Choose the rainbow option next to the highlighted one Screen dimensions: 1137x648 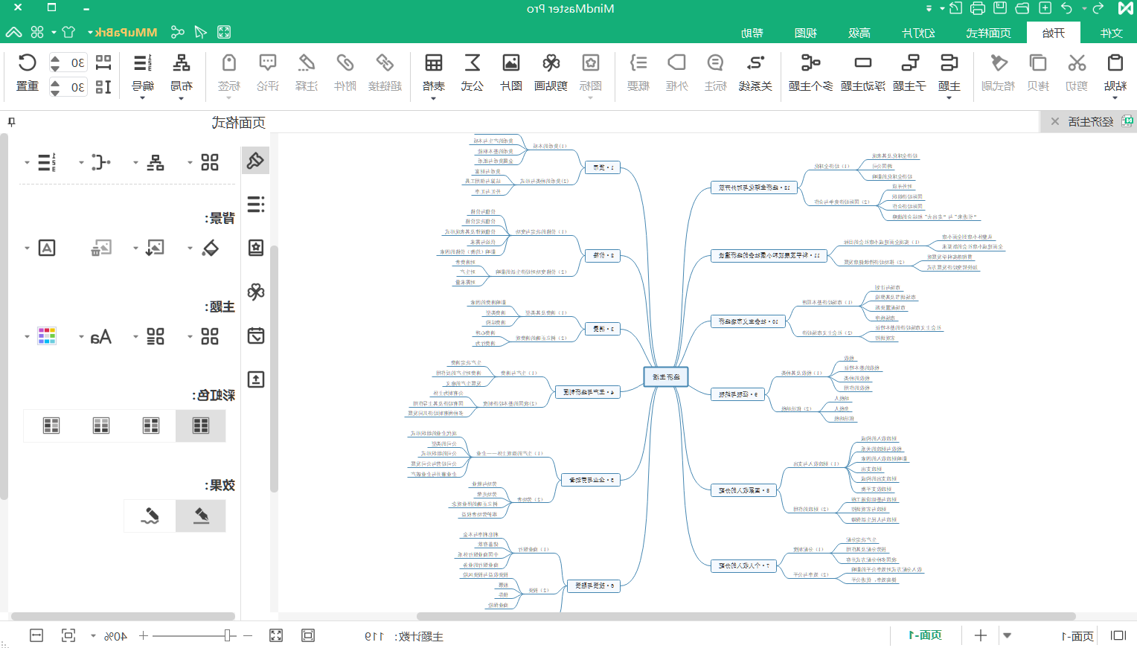click(151, 426)
